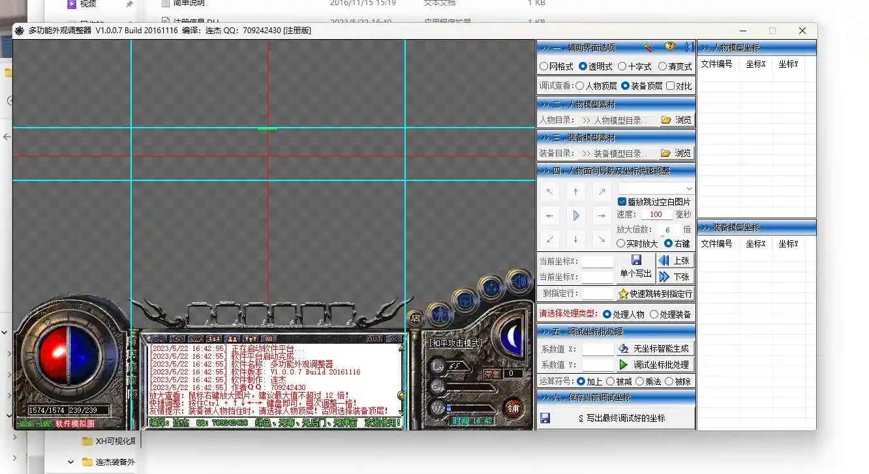869x474 pixels.
Task: Click the X button on chat toolbar
Action: click(x=393, y=339)
